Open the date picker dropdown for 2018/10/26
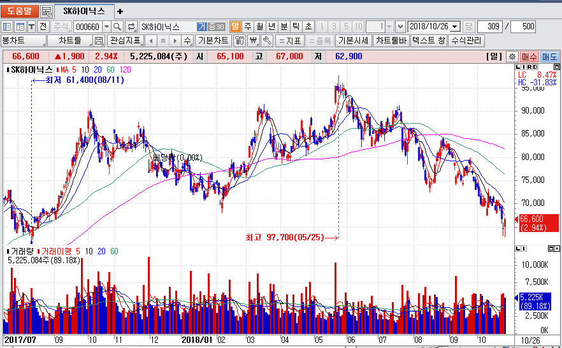The width and height of the screenshot is (562, 348). [x=455, y=27]
